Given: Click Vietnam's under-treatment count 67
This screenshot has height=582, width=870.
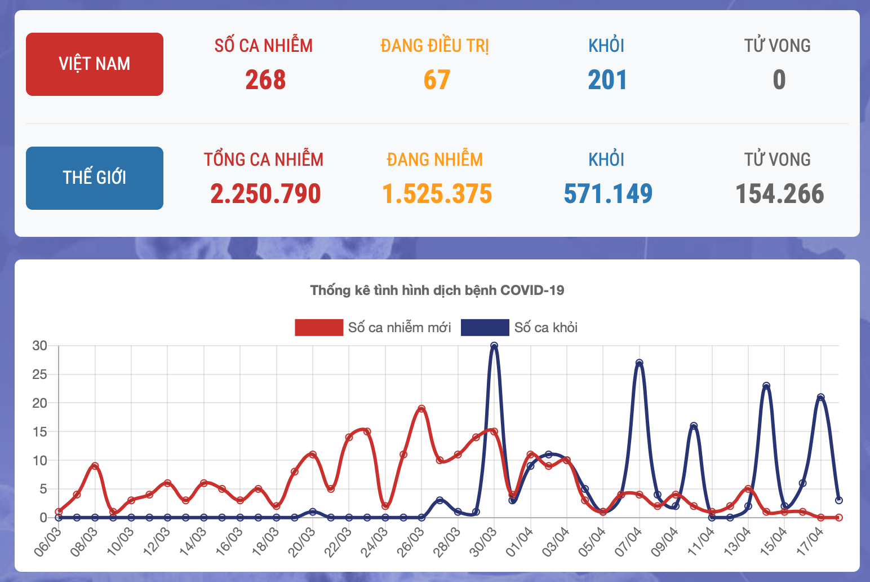Looking at the screenshot, I should tap(437, 80).
